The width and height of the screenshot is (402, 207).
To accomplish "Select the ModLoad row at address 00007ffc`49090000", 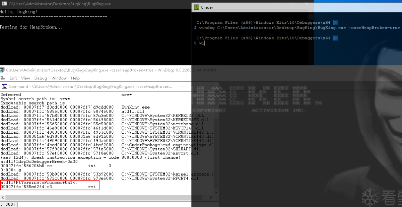I will (107, 141).
